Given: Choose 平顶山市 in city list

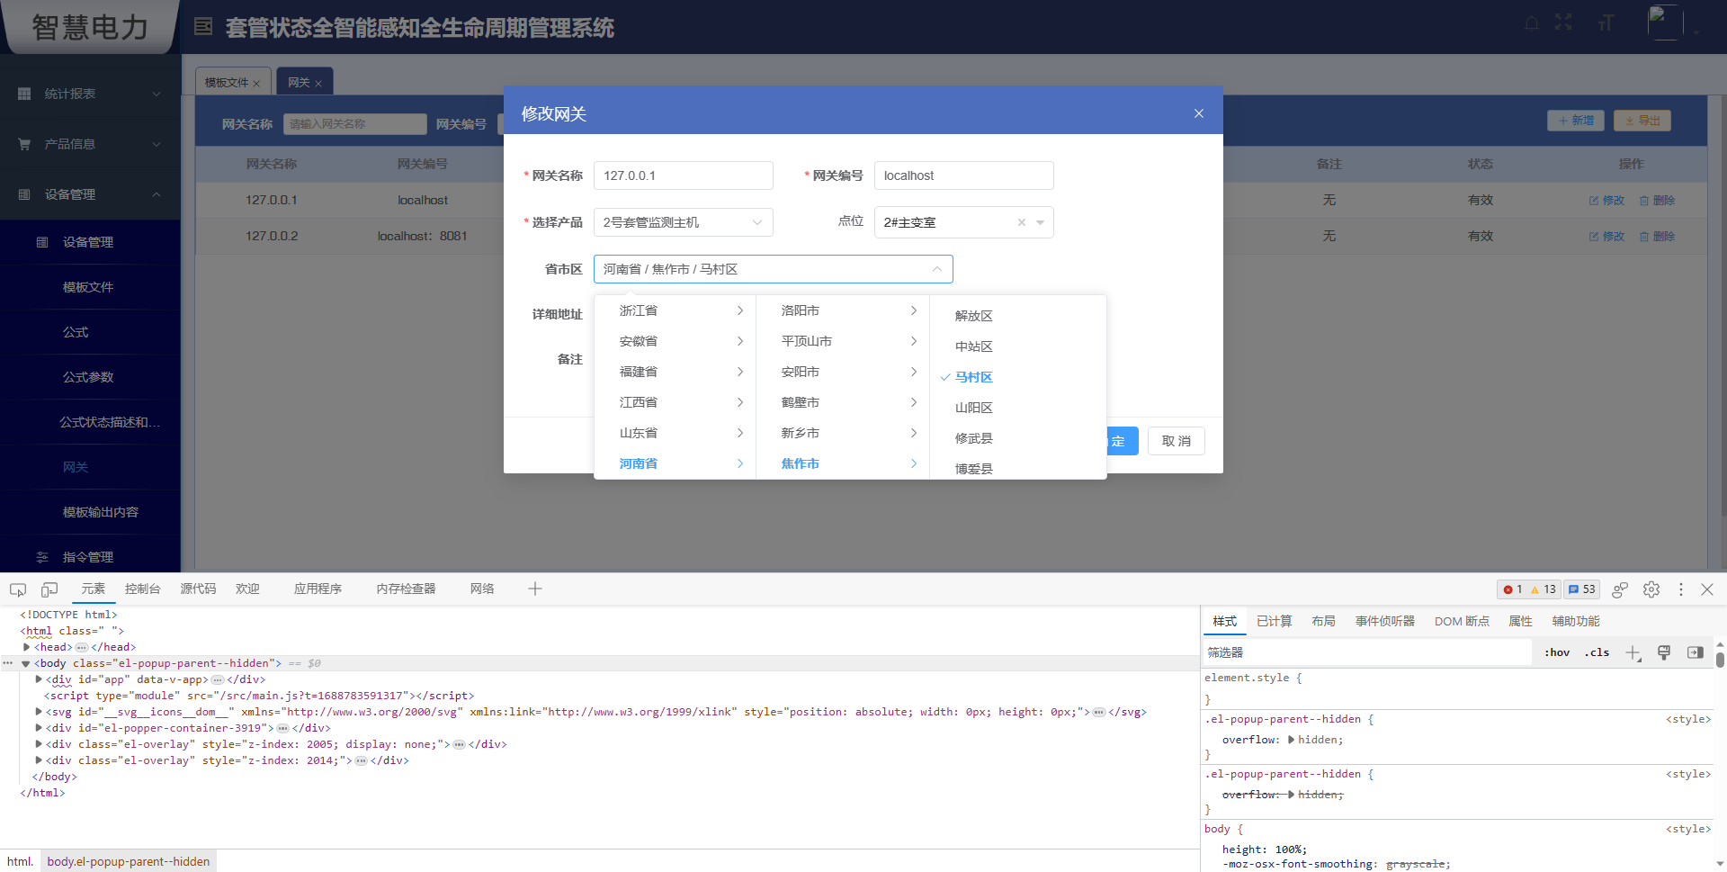Looking at the screenshot, I should (843, 341).
